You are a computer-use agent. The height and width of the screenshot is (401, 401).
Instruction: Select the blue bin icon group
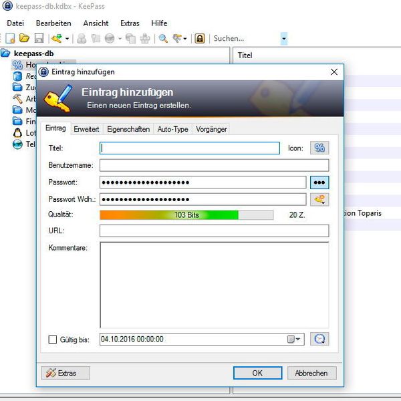(24, 76)
